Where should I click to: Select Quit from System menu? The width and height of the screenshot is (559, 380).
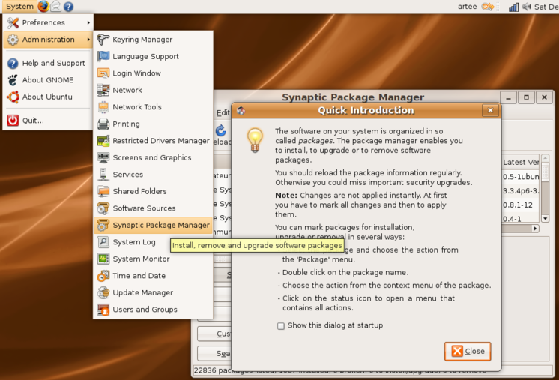tap(48, 121)
